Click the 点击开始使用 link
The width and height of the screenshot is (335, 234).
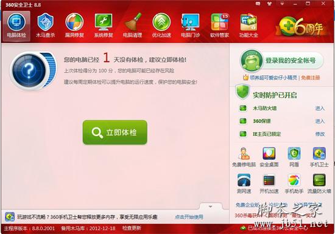(189, 217)
